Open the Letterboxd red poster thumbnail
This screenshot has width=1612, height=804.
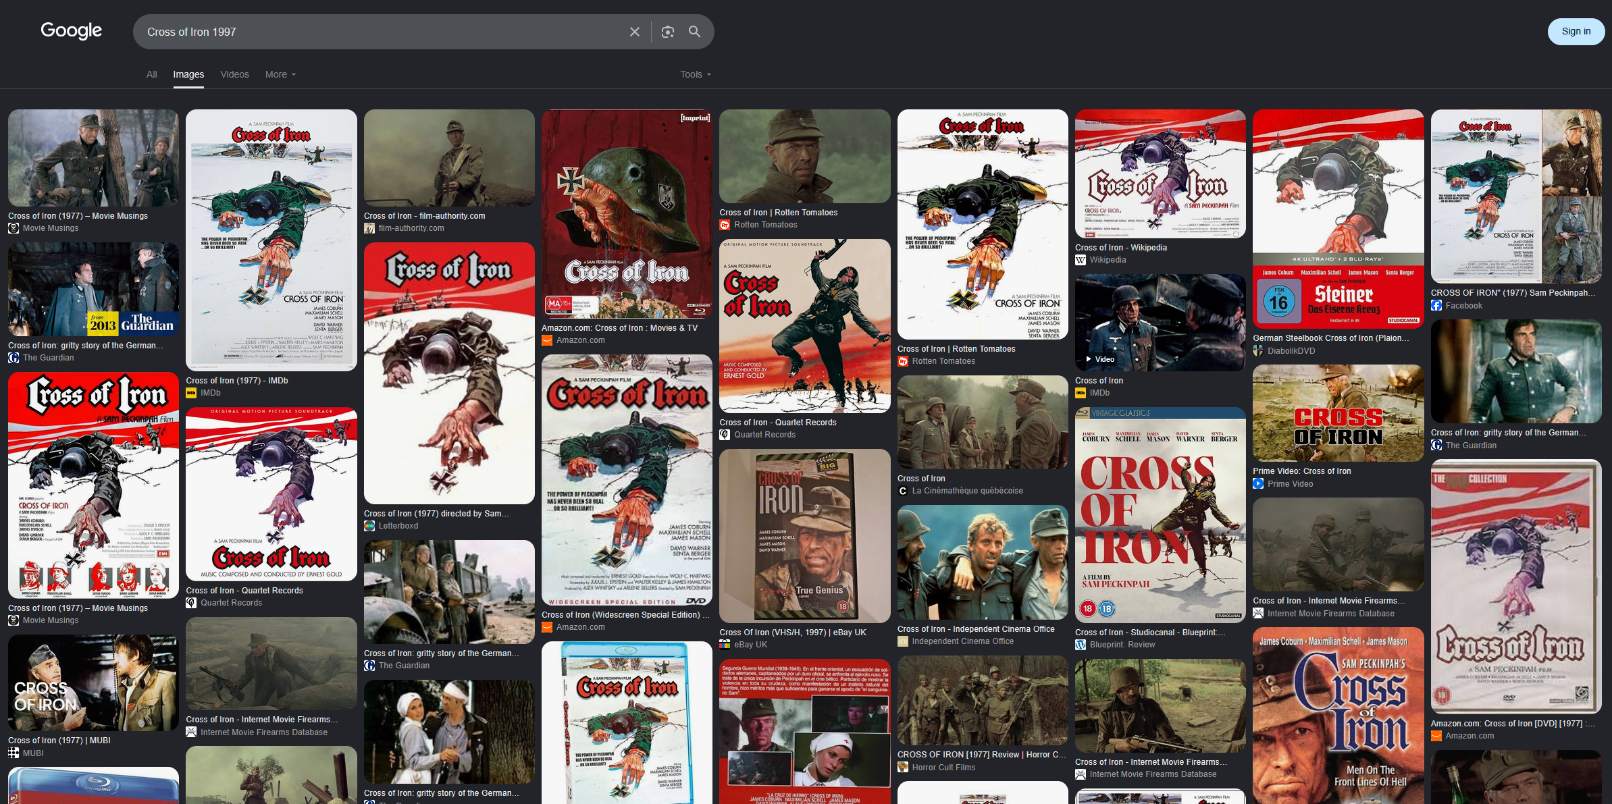pyautogui.click(x=449, y=373)
